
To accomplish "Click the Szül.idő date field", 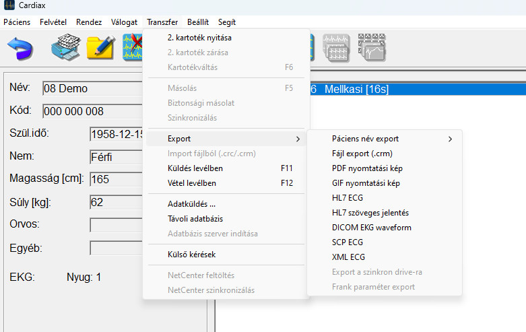I will pos(117,134).
